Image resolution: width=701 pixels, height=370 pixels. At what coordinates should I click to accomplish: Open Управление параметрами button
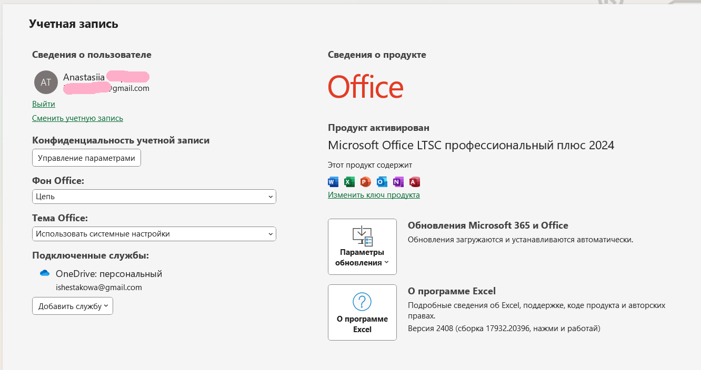[86, 158]
